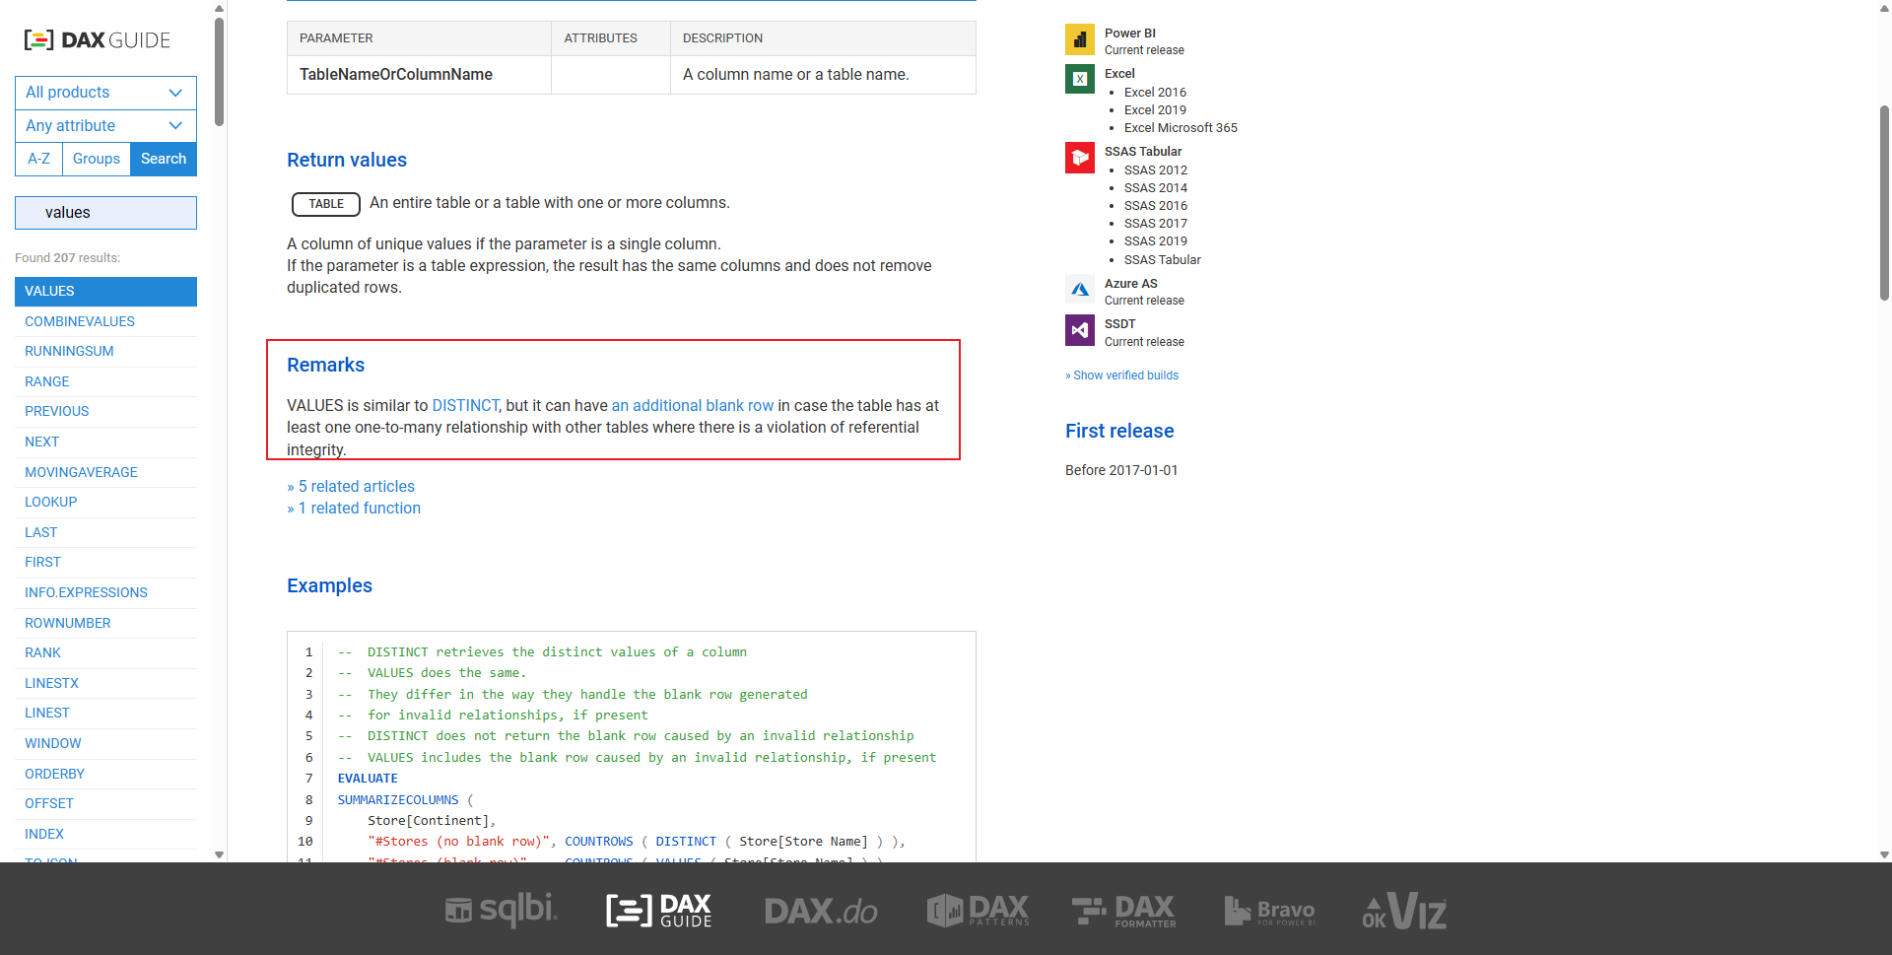Select VALUES in search results
The height and width of the screenshot is (955, 1892).
105,292
